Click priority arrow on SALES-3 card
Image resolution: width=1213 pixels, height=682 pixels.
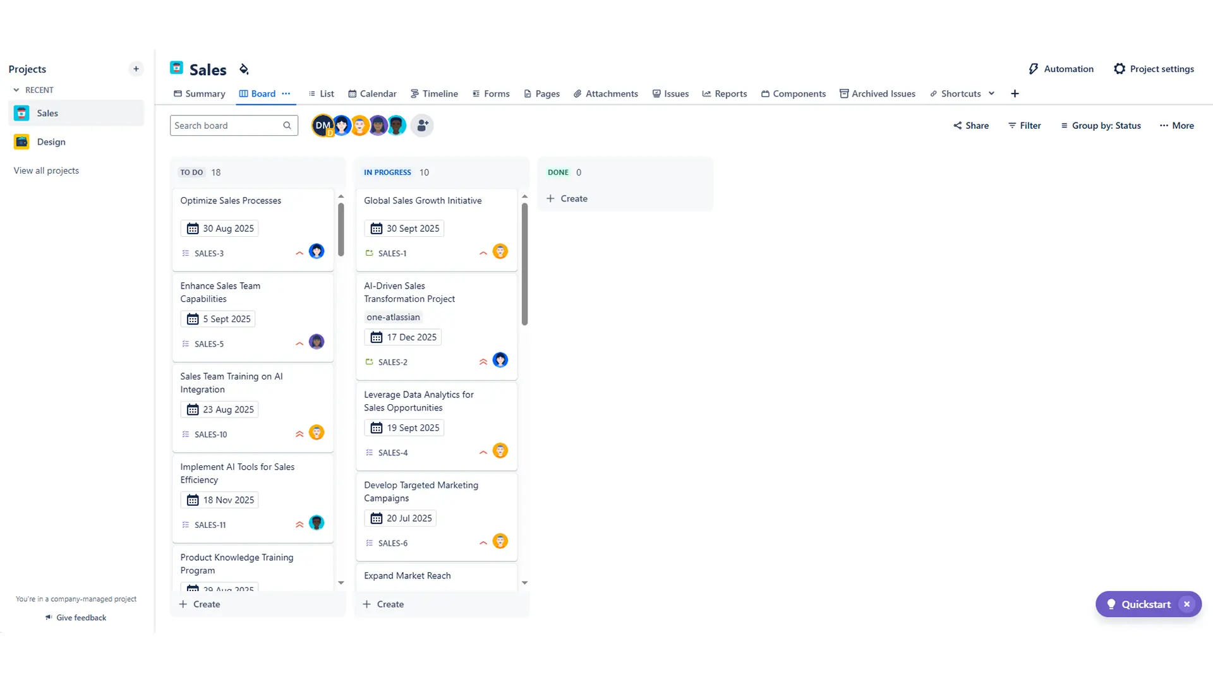pyautogui.click(x=299, y=253)
